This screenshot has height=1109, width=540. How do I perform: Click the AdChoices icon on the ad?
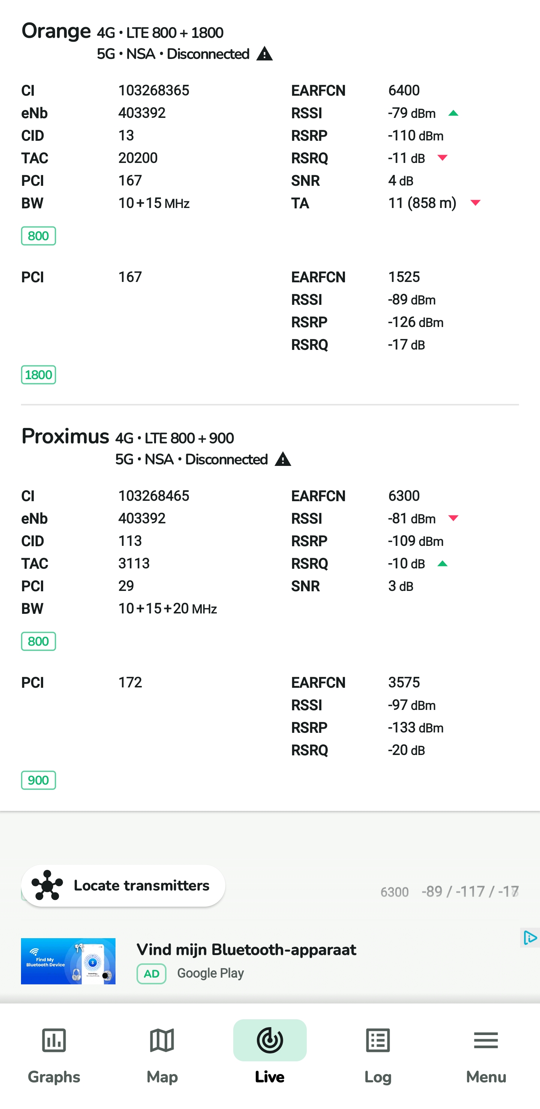(530, 938)
